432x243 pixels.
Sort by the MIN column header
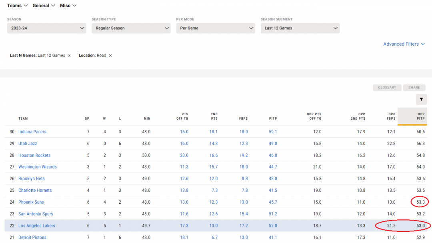[x=147, y=118]
